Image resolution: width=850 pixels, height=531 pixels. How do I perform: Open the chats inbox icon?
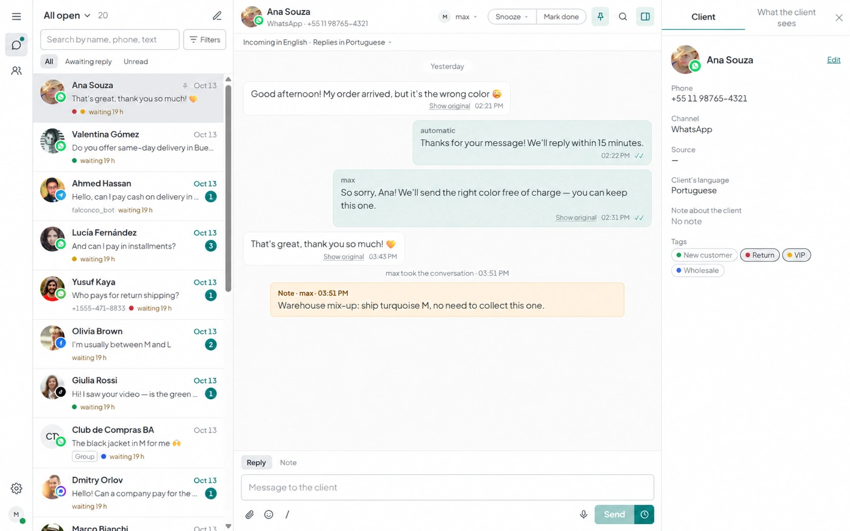point(17,44)
